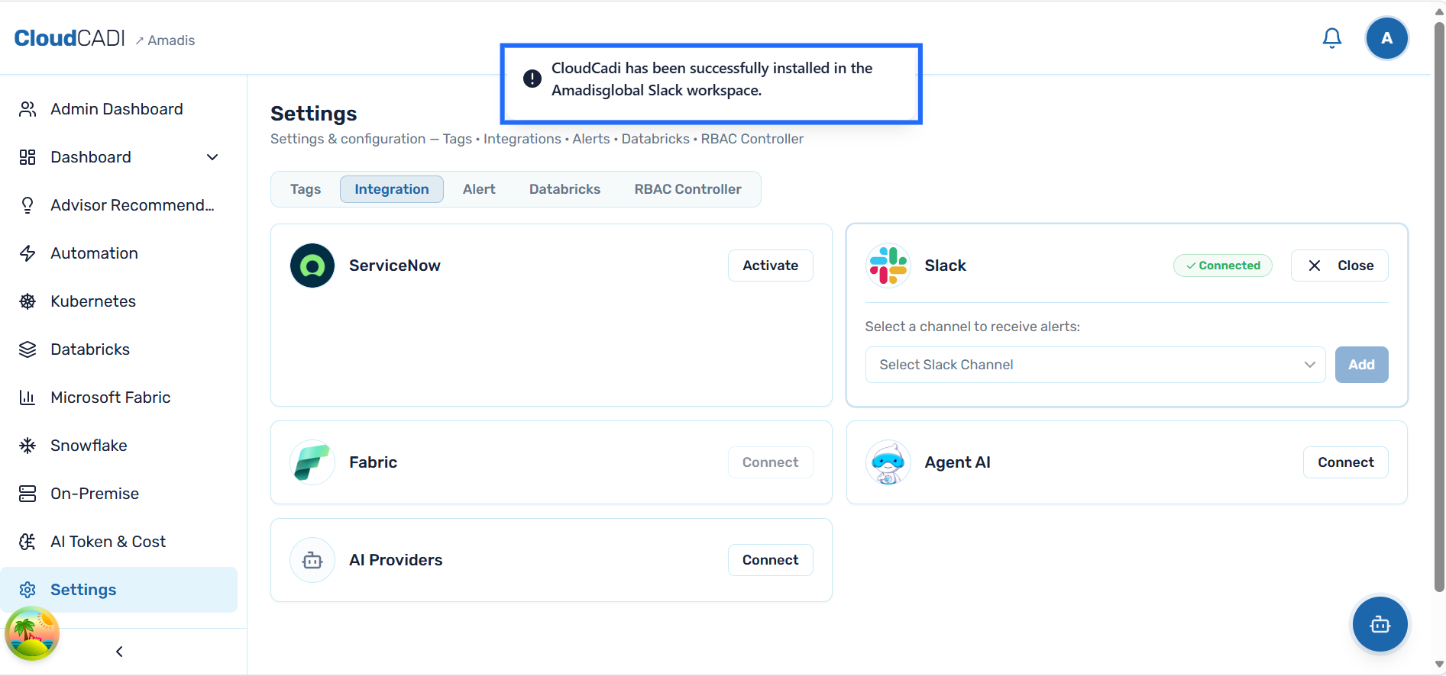Navigate to Automation
The image size is (1446, 676).
(x=119, y=253)
